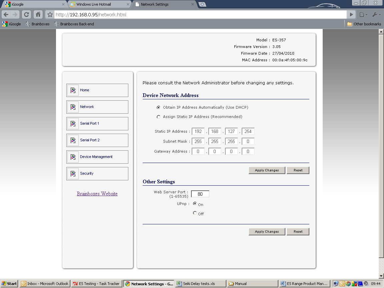This screenshot has height=288, width=384.
Task: Open the Home page via its sidebar icon
Action: pyautogui.click(x=73, y=90)
